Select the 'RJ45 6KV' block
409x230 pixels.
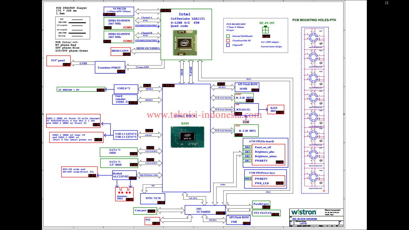pos(276,110)
